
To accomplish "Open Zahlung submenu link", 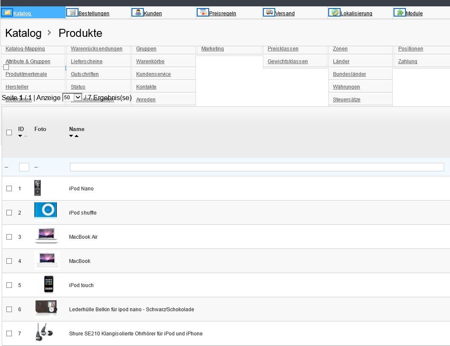I will 408,61.
